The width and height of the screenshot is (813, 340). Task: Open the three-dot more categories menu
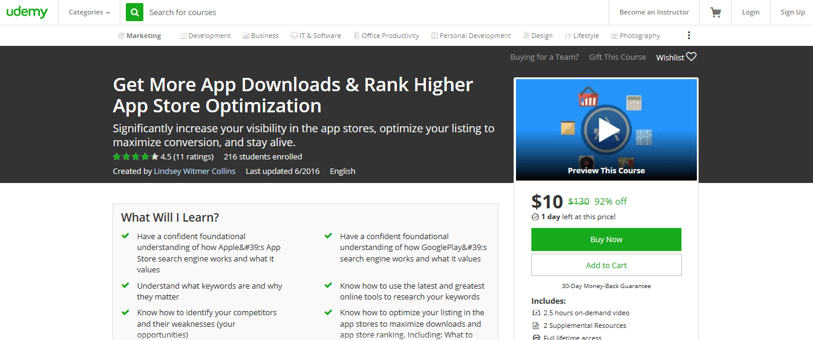(x=688, y=36)
